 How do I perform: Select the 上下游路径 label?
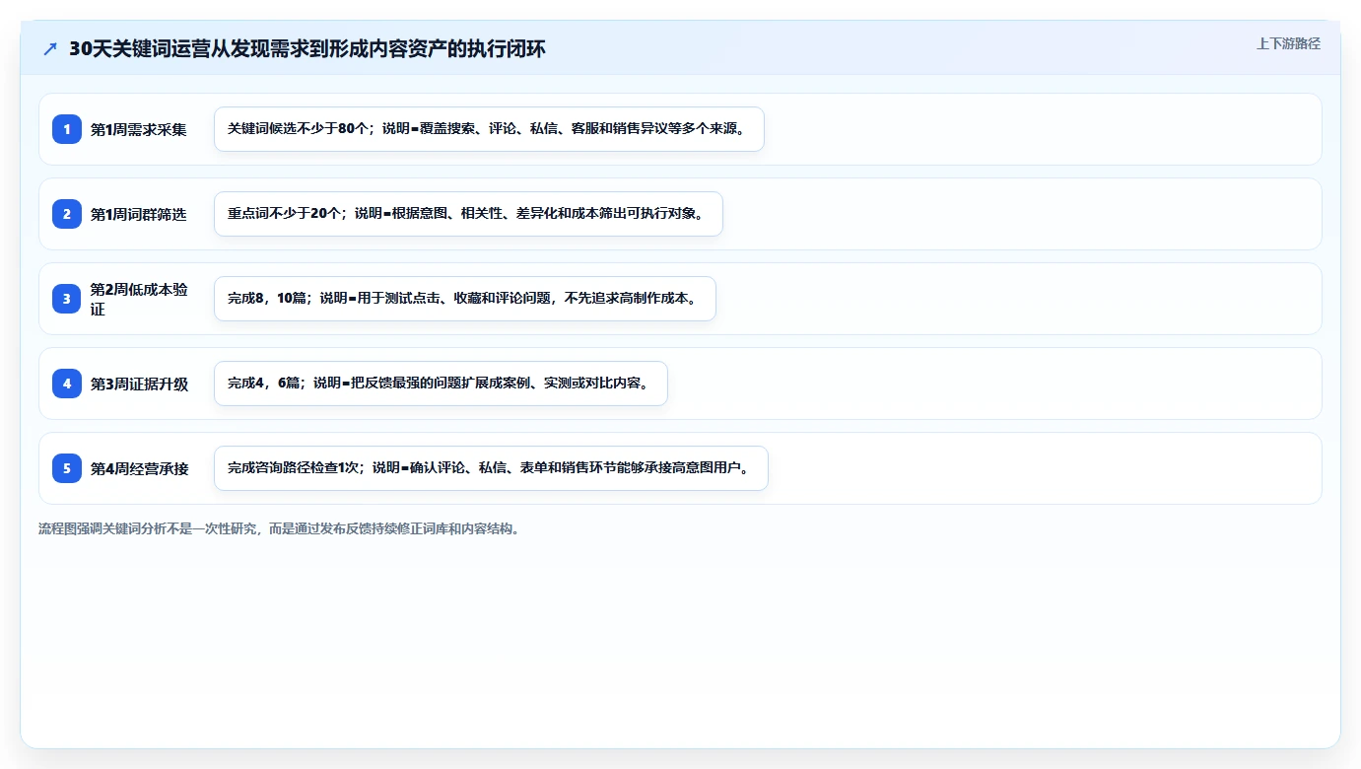[x=1288, y=43]
